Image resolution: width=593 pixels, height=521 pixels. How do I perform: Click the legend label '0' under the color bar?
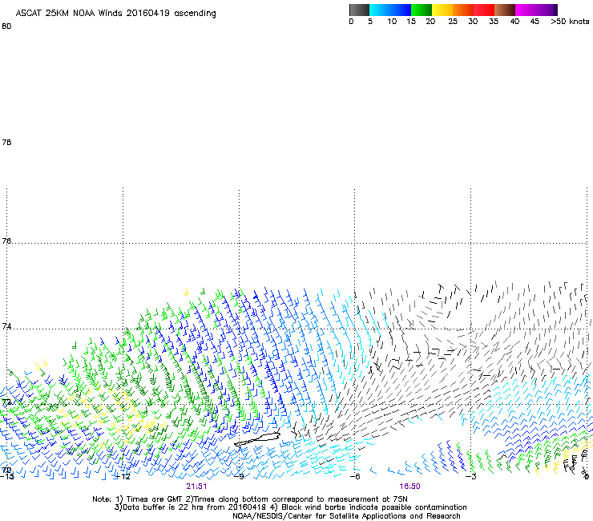pos(351,22)
